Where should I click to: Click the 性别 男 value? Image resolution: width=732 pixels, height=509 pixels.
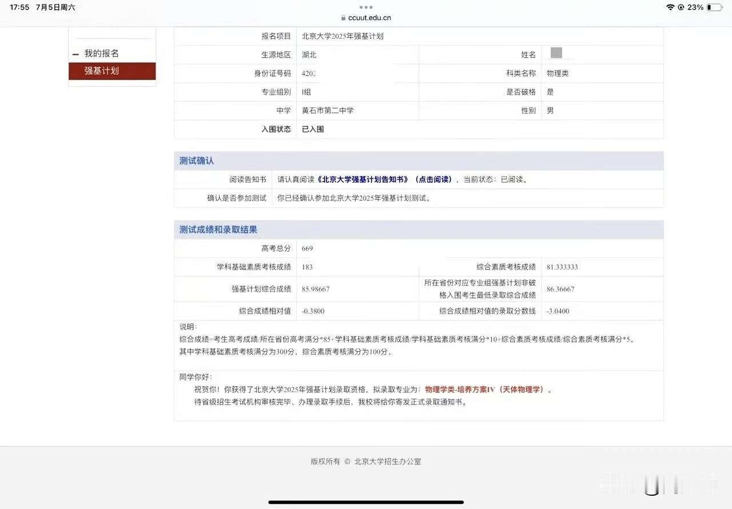pyautogui.click(x=550, y=110)
